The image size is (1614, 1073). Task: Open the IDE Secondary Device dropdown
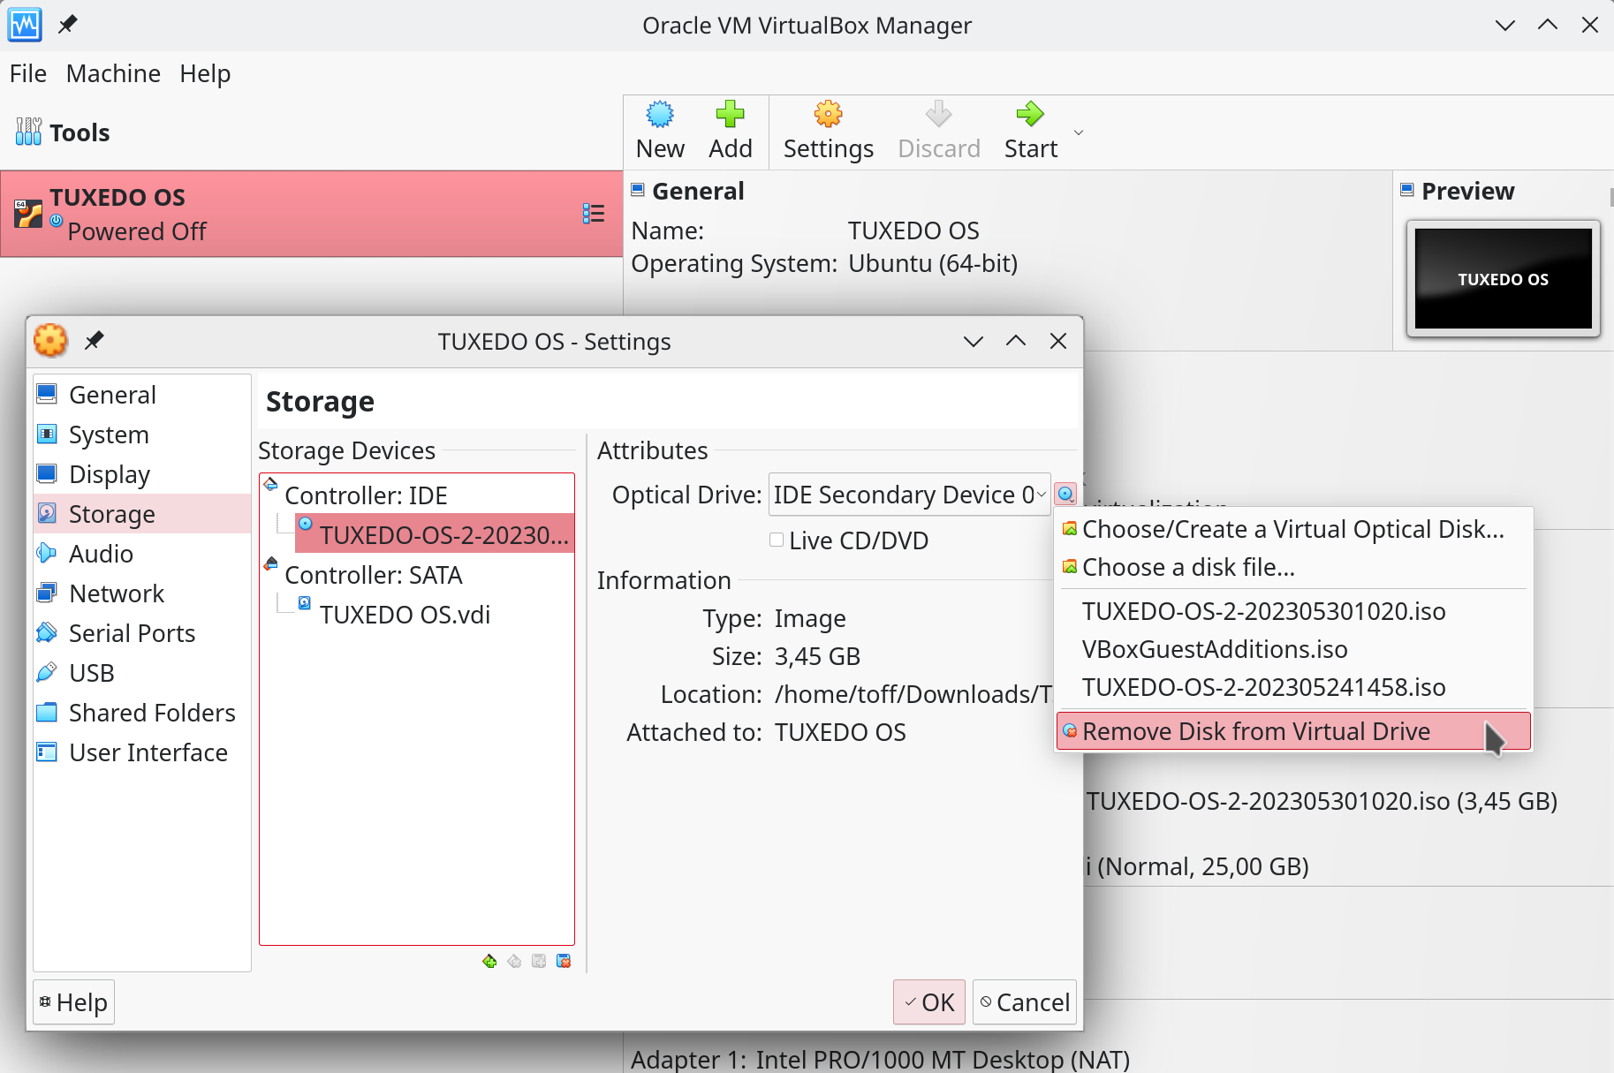coord(909,495)
